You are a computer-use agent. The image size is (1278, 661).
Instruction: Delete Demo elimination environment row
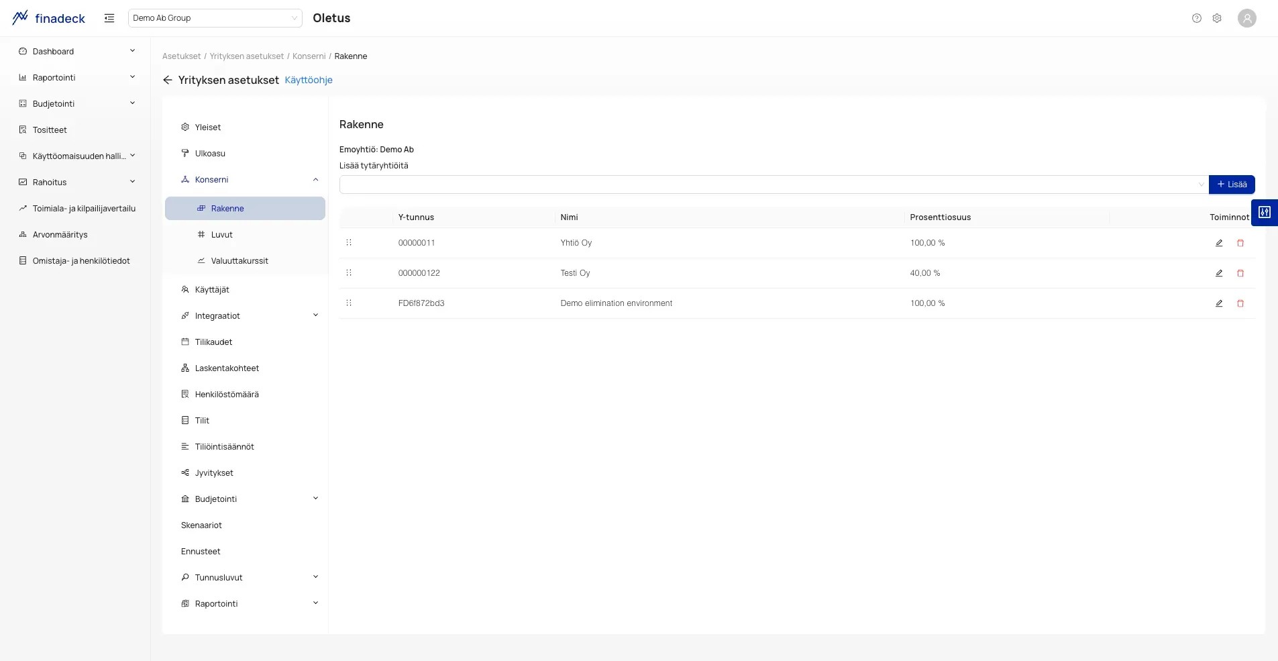[1240, 303]
